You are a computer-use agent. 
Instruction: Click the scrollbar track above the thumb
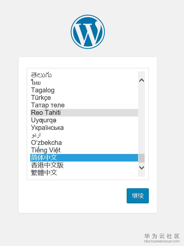pyautogui.click(x=142, y=119)
